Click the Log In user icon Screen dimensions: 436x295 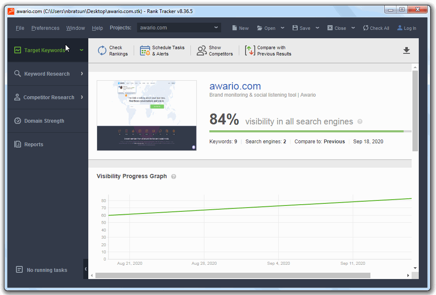(399, 28)
